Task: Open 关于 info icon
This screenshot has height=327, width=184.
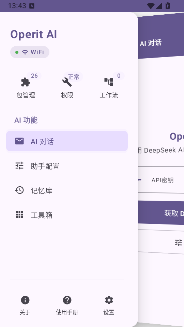Action: click(25, 300)
